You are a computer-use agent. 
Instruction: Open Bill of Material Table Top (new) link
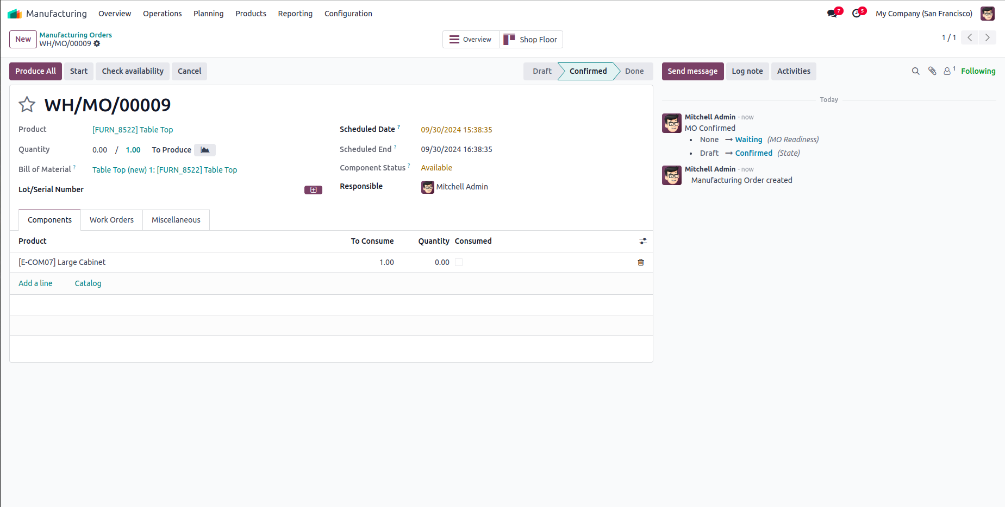click(x=165, y=170)
